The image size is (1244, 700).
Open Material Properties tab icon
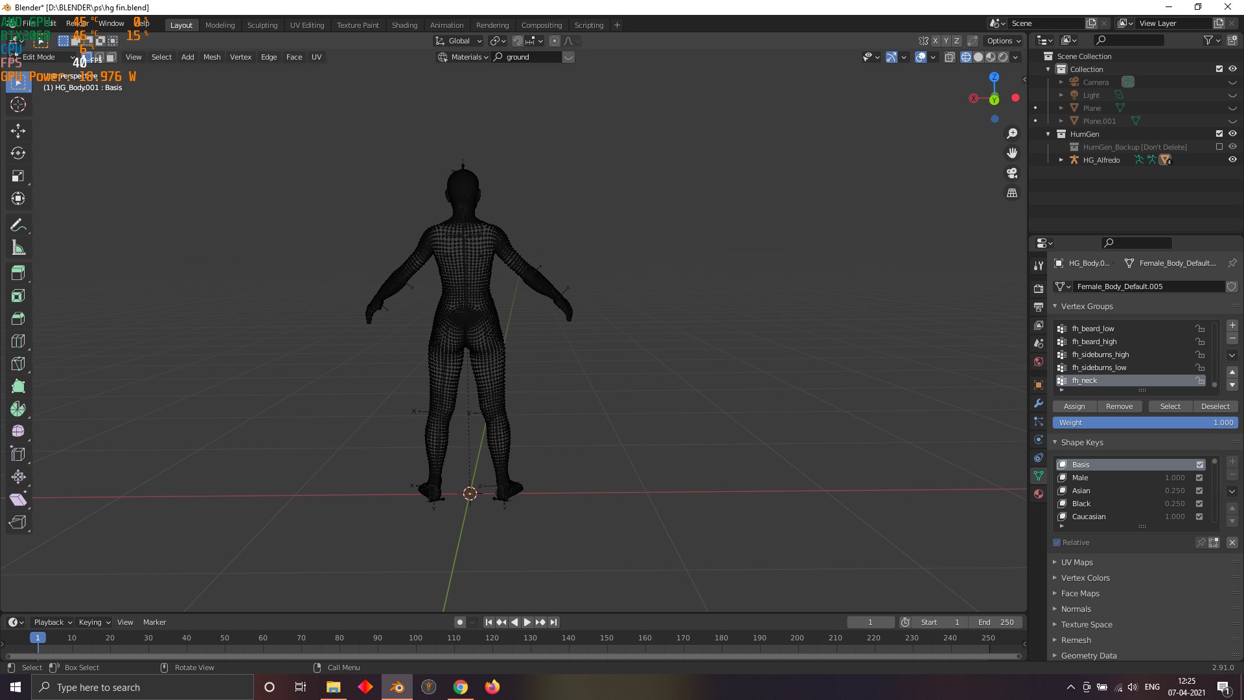(1039, 494)
